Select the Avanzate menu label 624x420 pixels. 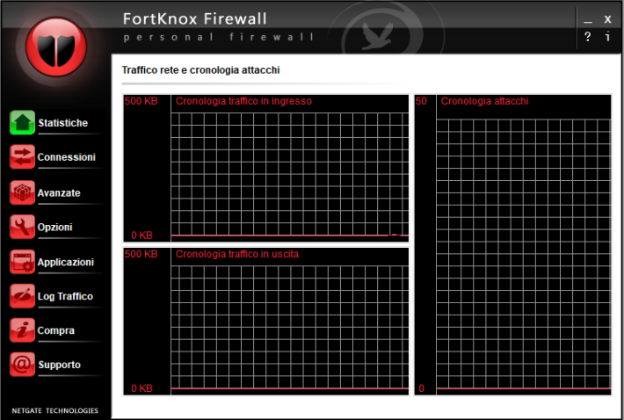[x=59, y=193]
